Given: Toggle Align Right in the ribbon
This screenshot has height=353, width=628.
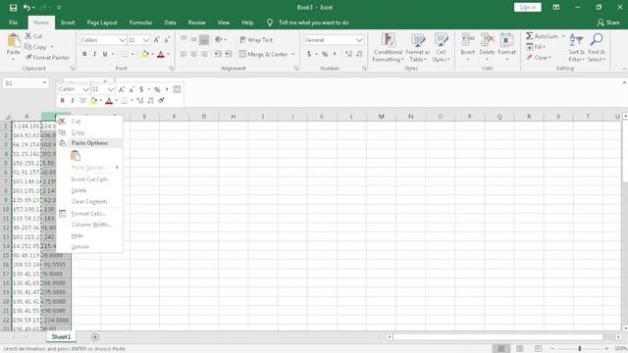Looking at the screenshot, I should click(x=204, y=54).
